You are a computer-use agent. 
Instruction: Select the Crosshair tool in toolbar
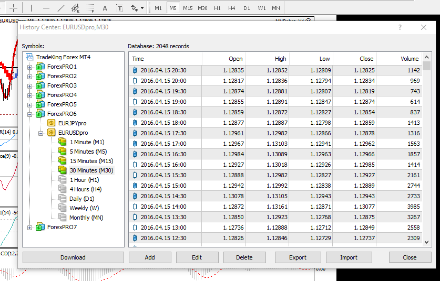click(x=13, y=8)
